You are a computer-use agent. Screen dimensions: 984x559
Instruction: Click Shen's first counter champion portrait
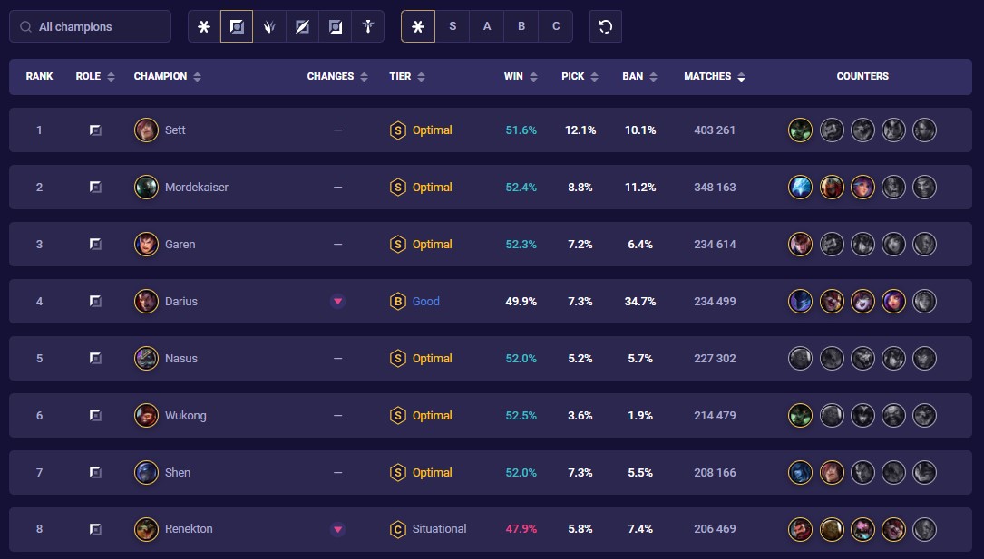tap(800, 472)
